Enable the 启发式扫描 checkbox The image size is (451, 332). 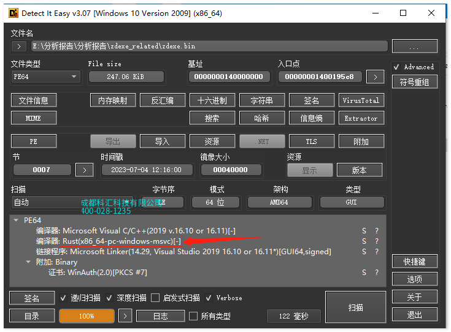[x=155, y=298]
